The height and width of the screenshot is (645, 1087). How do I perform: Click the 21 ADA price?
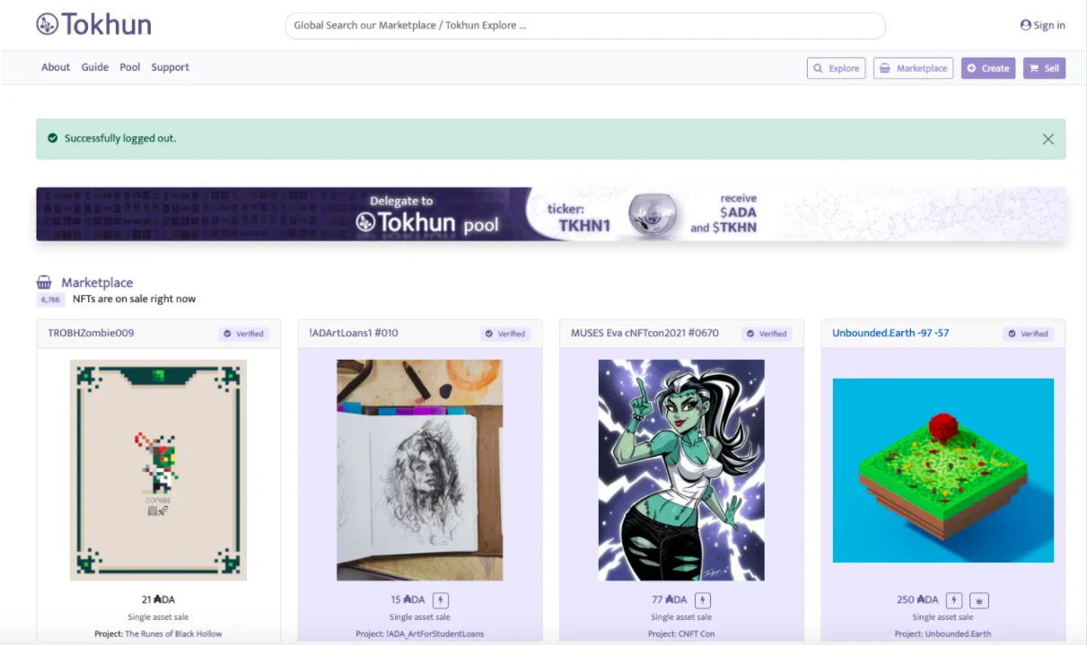click(x=158, y=599)
